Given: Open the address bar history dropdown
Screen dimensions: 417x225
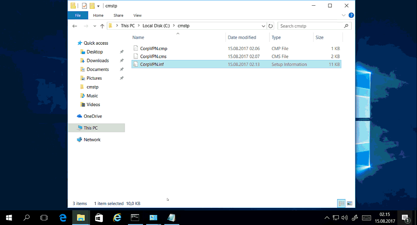Looking at the screenshot, I should (263, 26).
